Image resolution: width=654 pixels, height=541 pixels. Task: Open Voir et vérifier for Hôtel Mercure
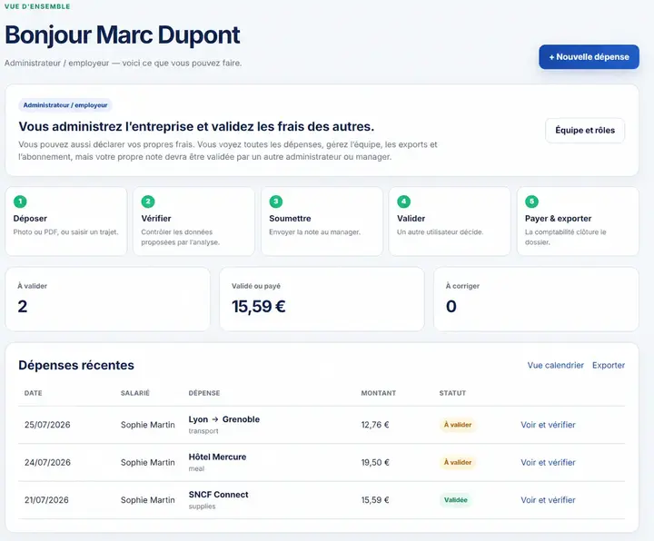[x=548, y=462]
